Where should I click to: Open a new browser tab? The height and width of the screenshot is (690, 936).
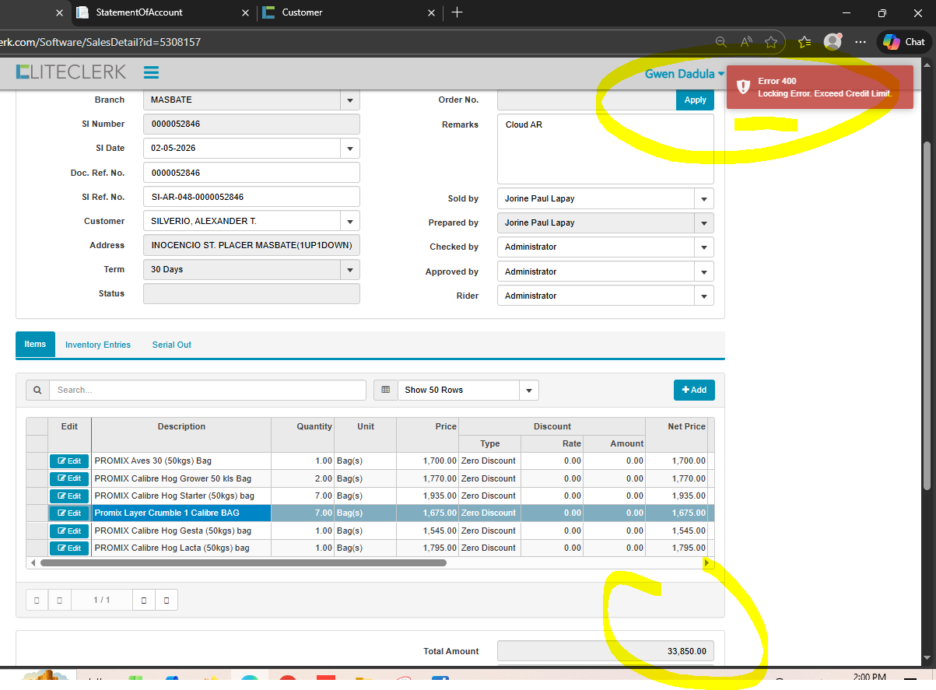pyautogui.click(x=457, y=12)
